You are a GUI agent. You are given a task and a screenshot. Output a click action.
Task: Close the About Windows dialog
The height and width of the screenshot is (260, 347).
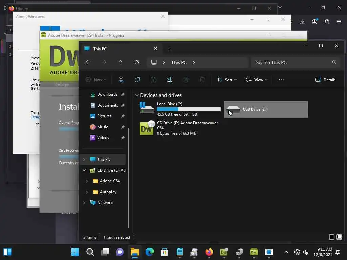[x=163, y=16]
